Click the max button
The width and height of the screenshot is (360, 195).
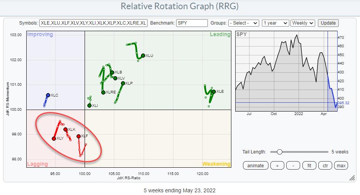tap(341, 165)
